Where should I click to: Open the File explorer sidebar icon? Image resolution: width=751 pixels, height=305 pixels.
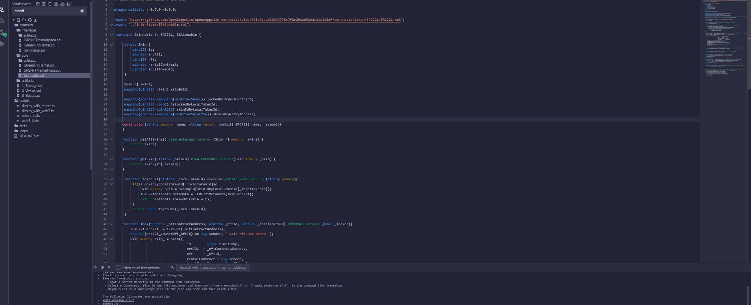click(x=2, y=9)
